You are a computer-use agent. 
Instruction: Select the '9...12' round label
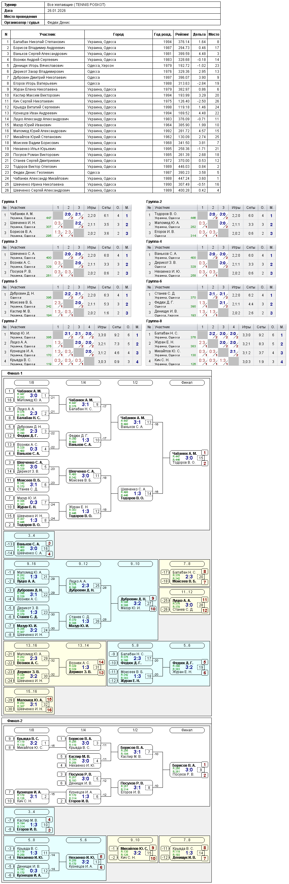83,564
